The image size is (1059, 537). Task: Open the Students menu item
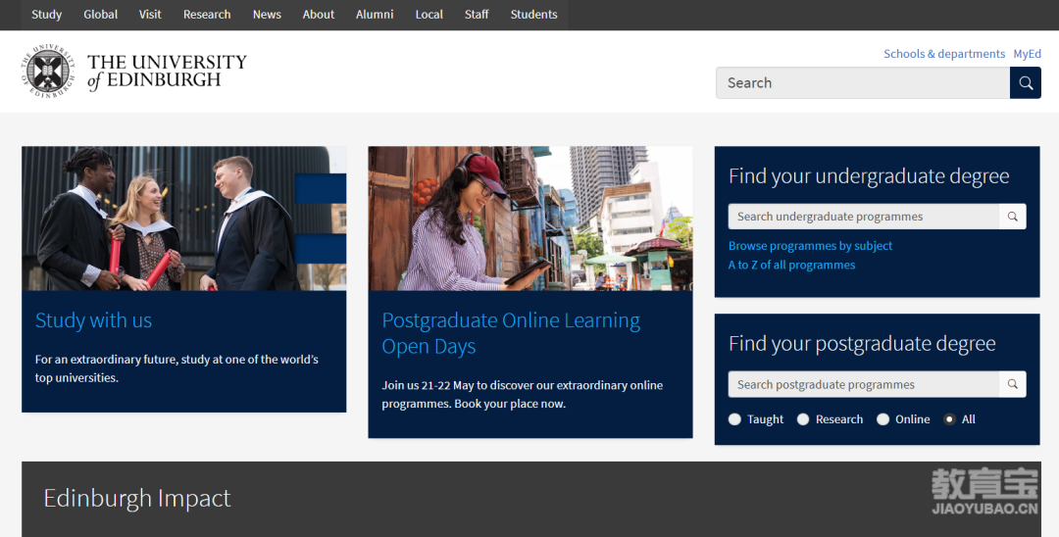pos(533,14)
